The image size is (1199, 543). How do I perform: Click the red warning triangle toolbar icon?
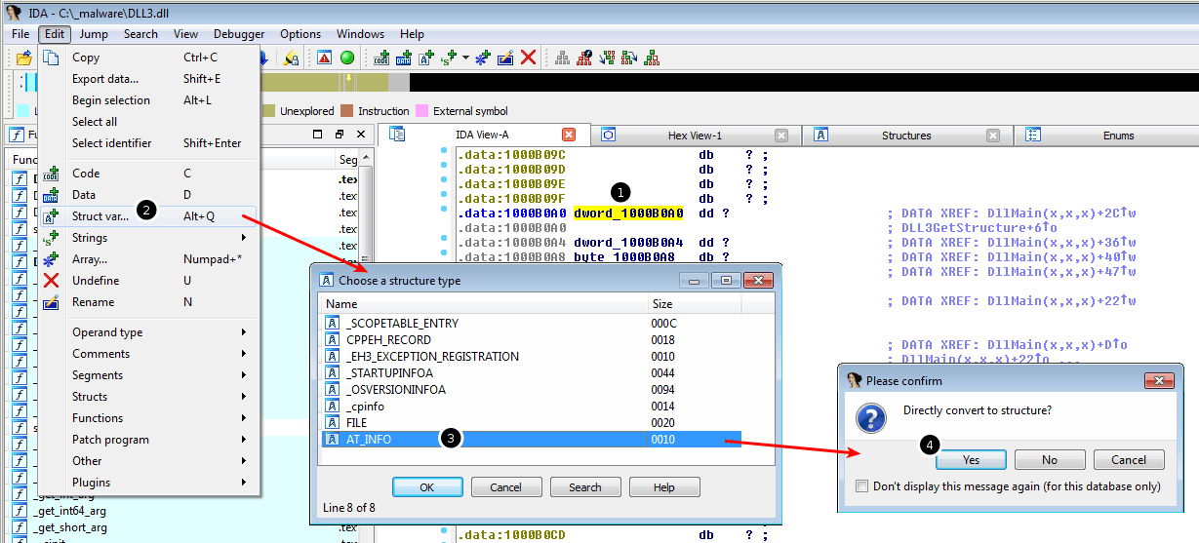(x=324, y=58)
